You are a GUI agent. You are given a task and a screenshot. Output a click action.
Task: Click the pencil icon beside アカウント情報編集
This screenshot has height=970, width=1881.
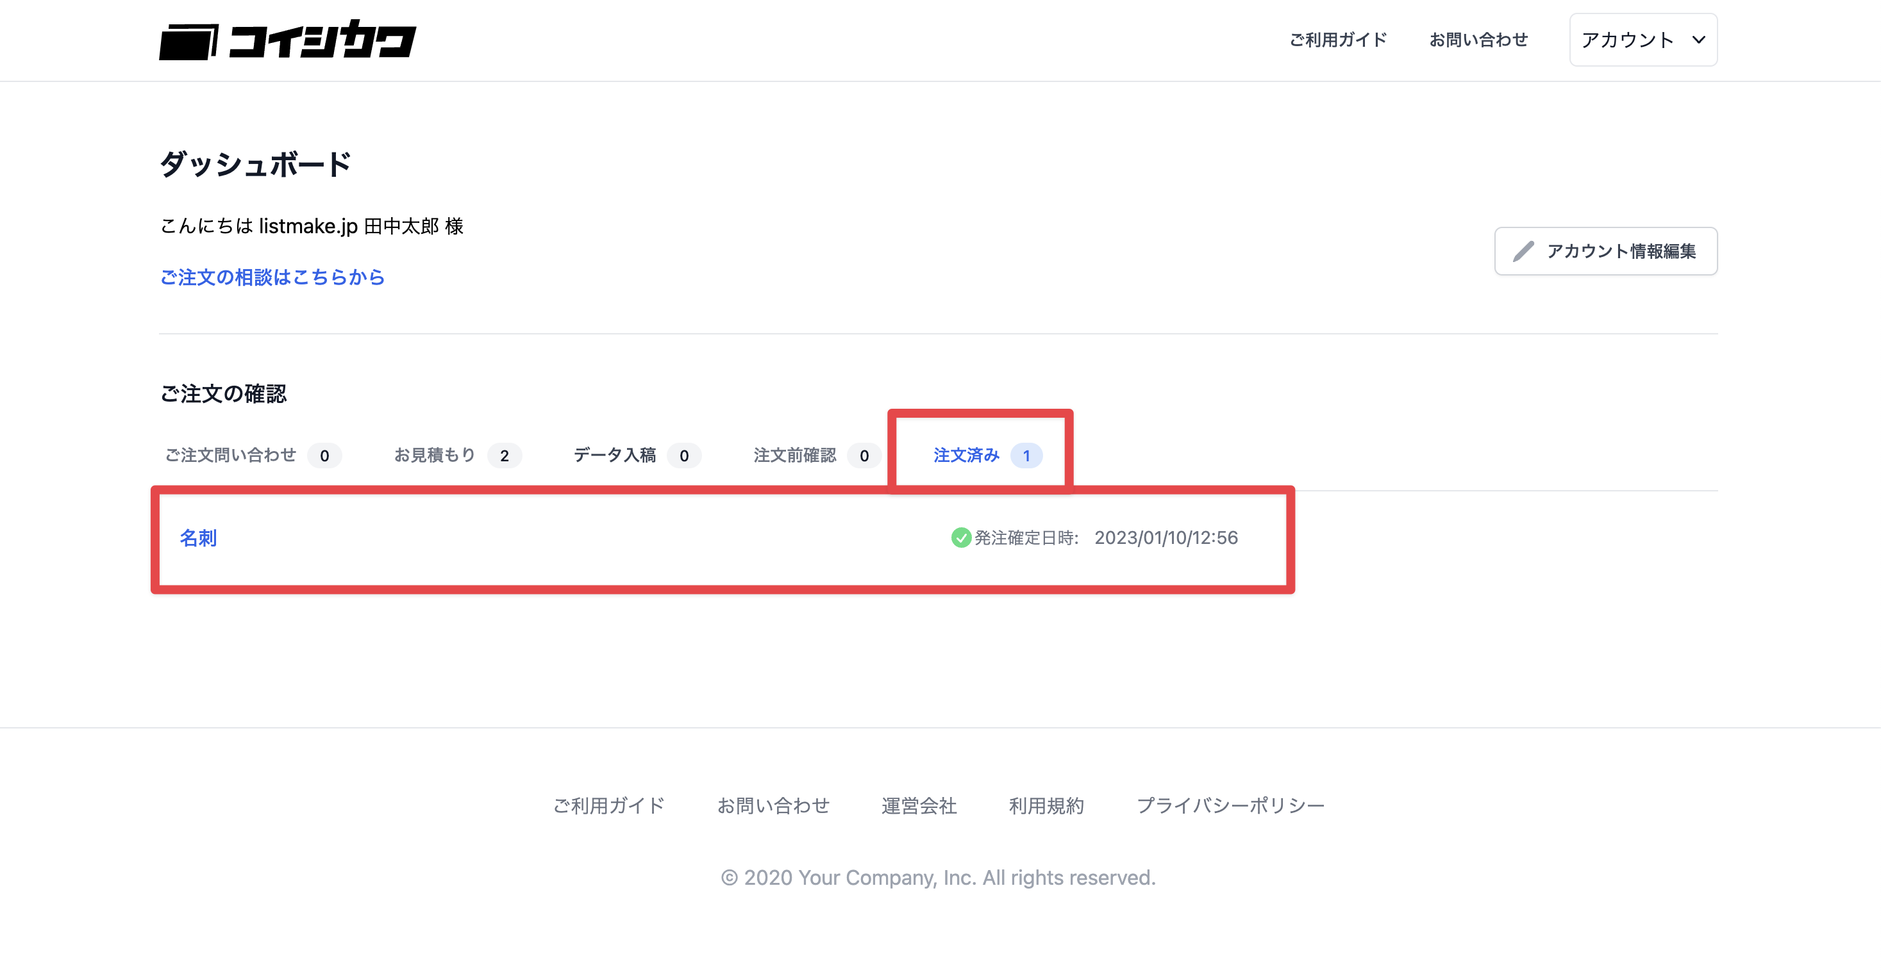[x=1523, y=251]
